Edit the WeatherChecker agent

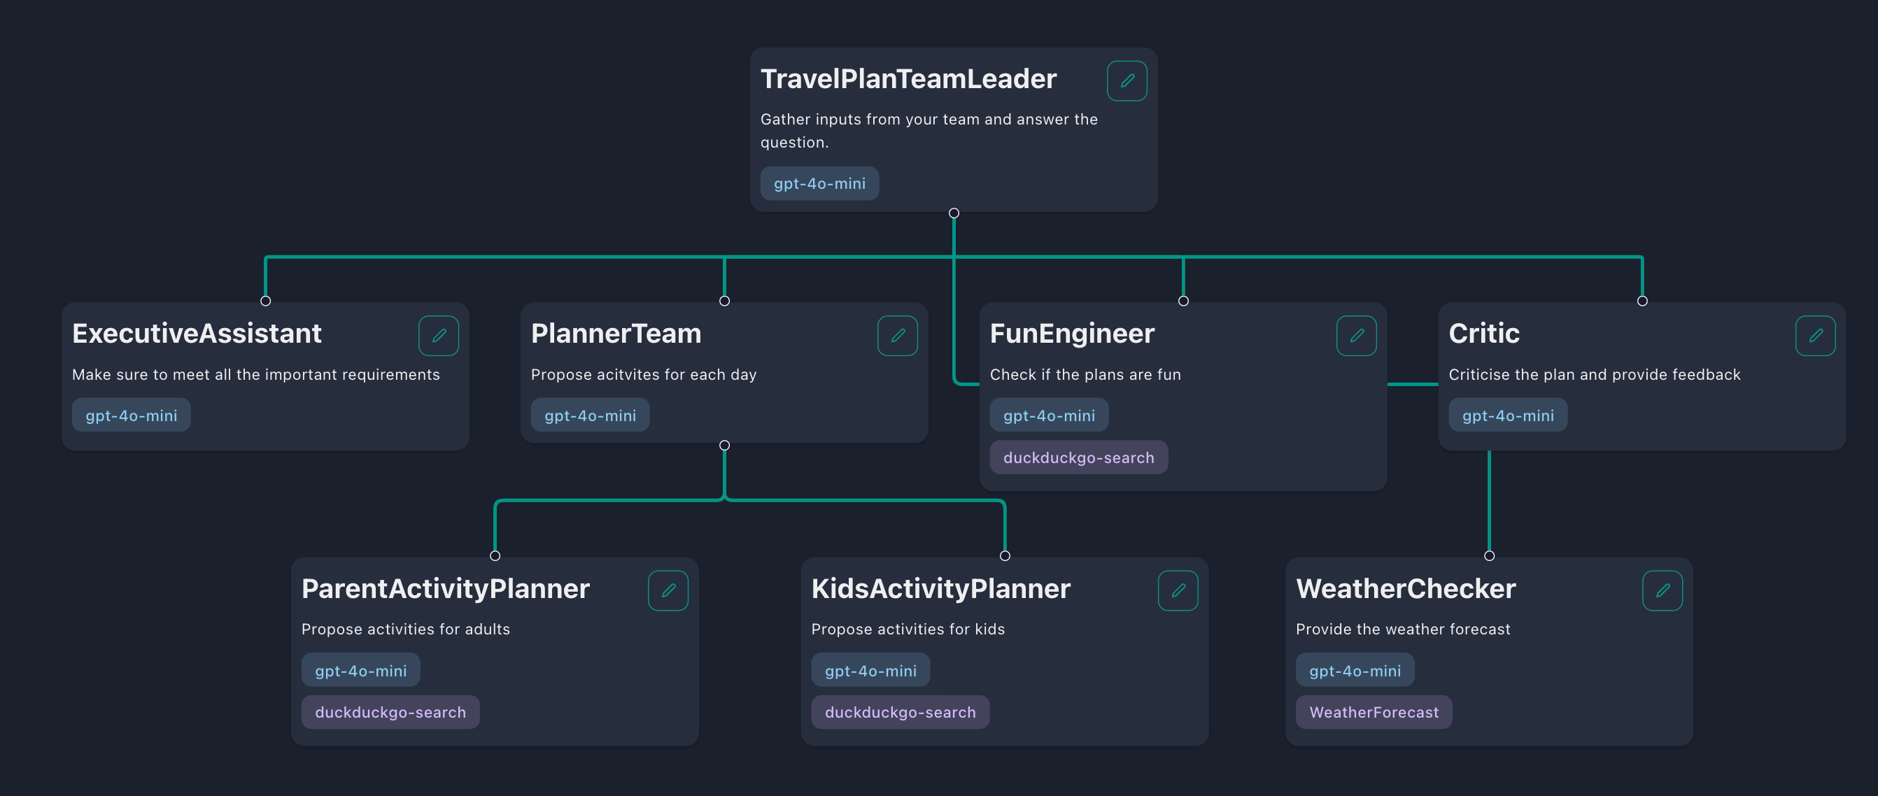pyautogui.click(x=1662, y=590)
